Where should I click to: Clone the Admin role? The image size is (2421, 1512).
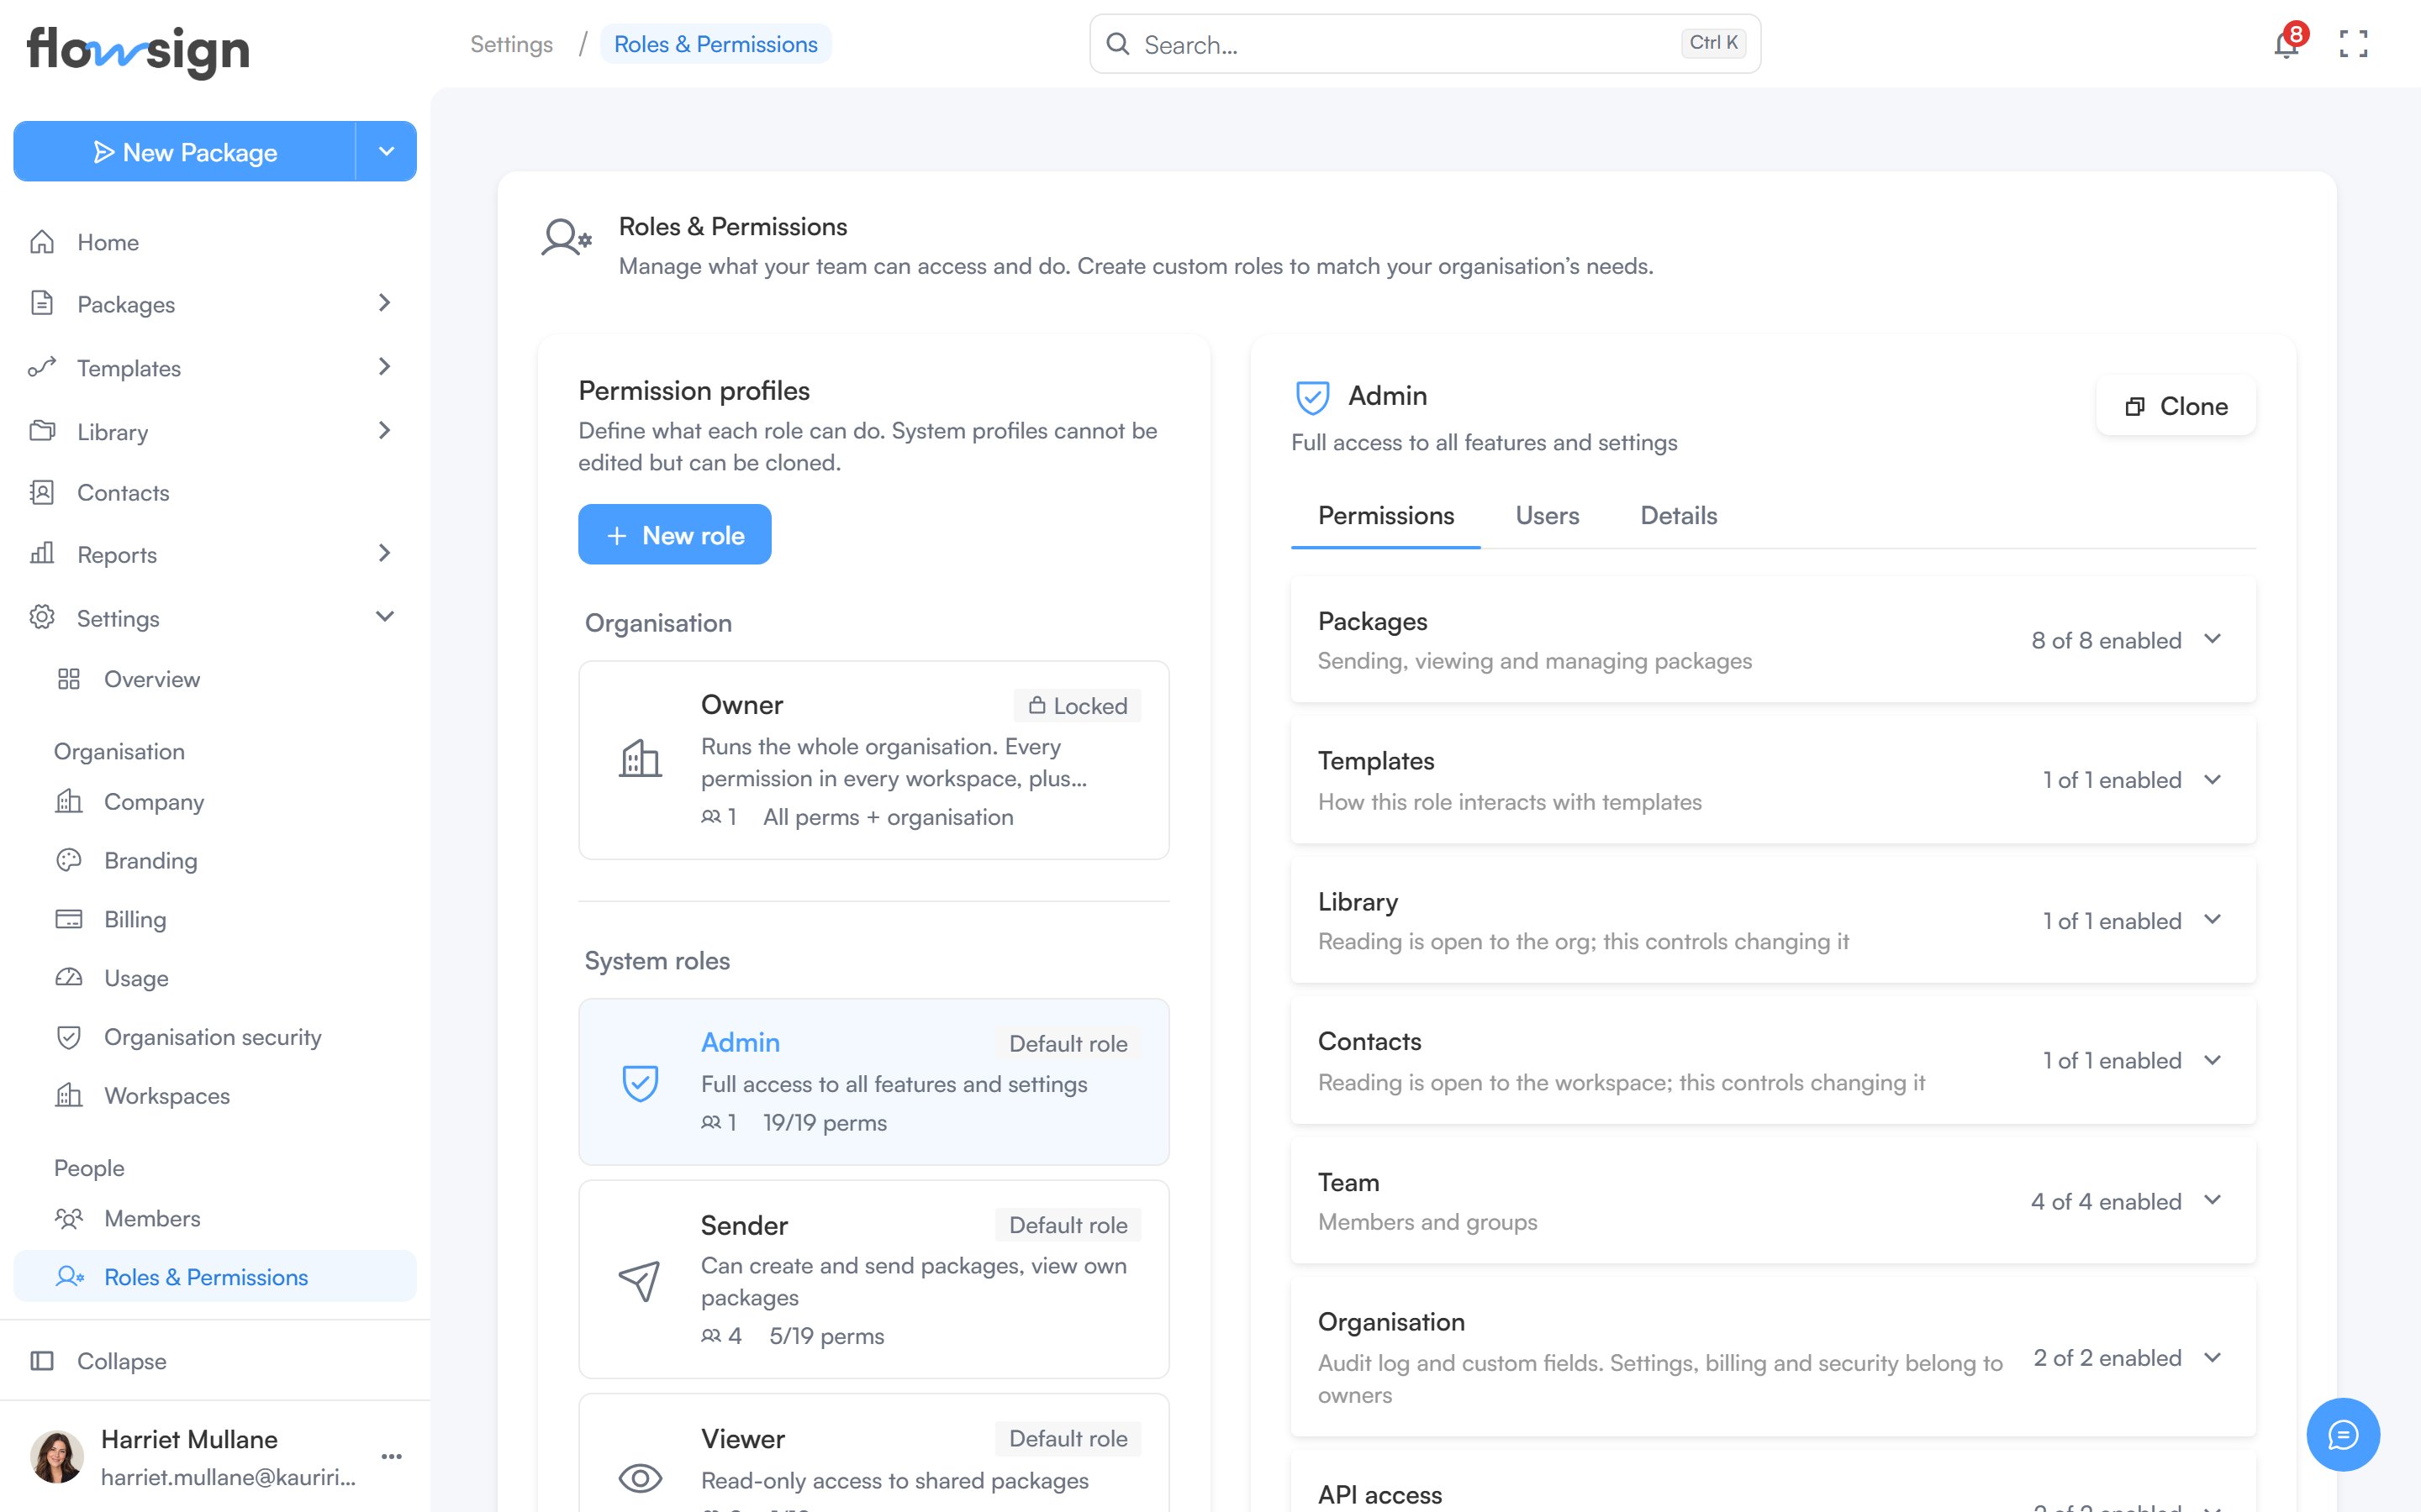click(2176, 406)
